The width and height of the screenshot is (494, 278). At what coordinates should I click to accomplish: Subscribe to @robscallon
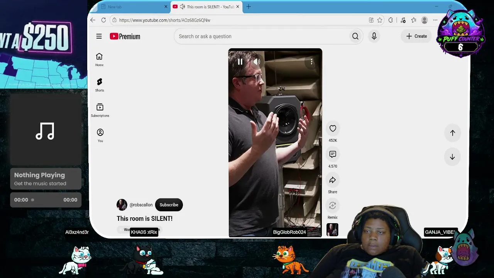coord(169,205)
